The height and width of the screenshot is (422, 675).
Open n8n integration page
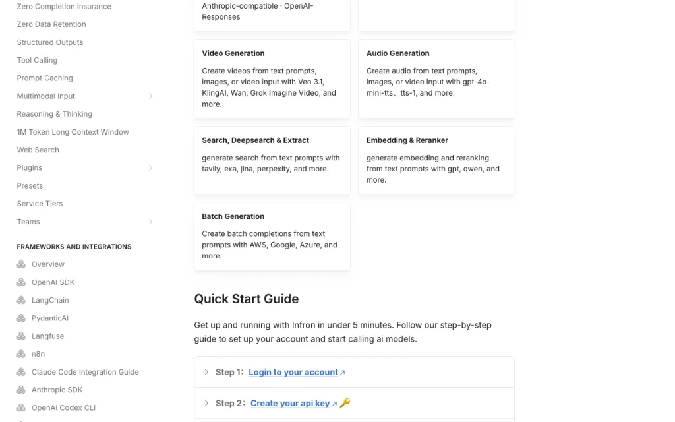(38, 354)
